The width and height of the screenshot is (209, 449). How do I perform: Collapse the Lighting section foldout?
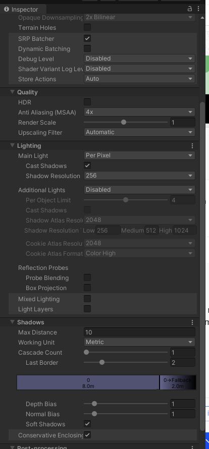pos(12,145)
